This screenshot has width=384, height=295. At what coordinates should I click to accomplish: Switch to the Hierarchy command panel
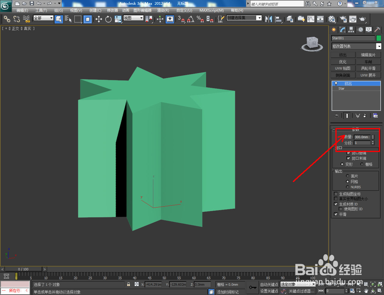pyautogui.click(x=351, y=29)
